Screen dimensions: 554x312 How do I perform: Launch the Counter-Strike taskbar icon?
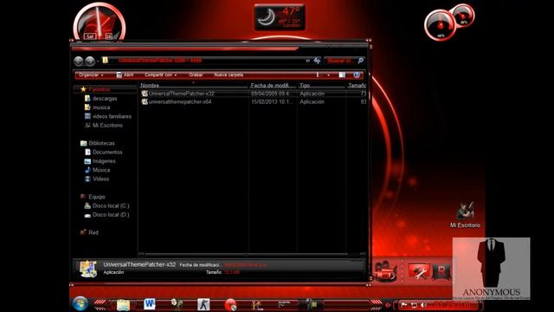[203, 304]
